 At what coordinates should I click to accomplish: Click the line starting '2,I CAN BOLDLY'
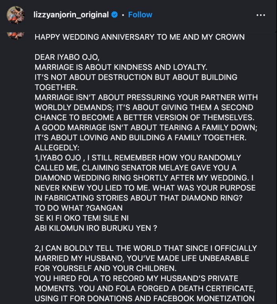click(146, 248)
